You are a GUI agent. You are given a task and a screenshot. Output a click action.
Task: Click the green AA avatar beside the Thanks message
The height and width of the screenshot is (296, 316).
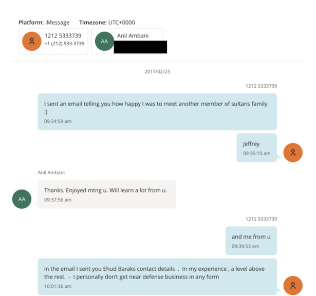coord(22,199)
